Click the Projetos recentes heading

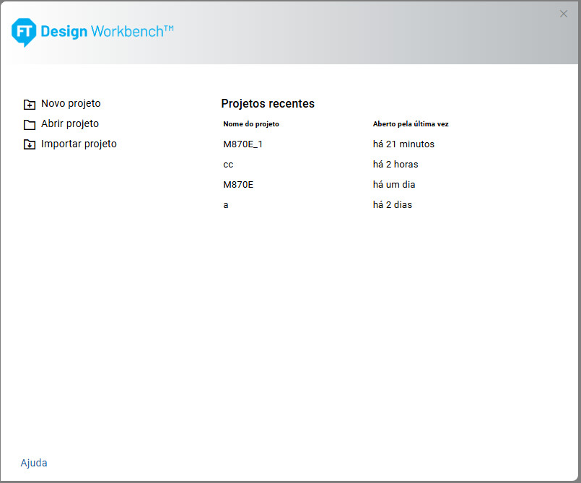268,104
